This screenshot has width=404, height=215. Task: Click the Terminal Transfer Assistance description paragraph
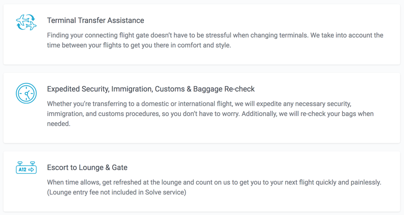pos(215,40)
